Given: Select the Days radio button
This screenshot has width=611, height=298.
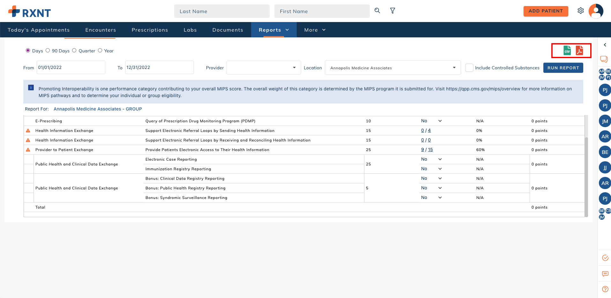Looking at the screenshot, I should pyautogui.click(x=28, y=50).
